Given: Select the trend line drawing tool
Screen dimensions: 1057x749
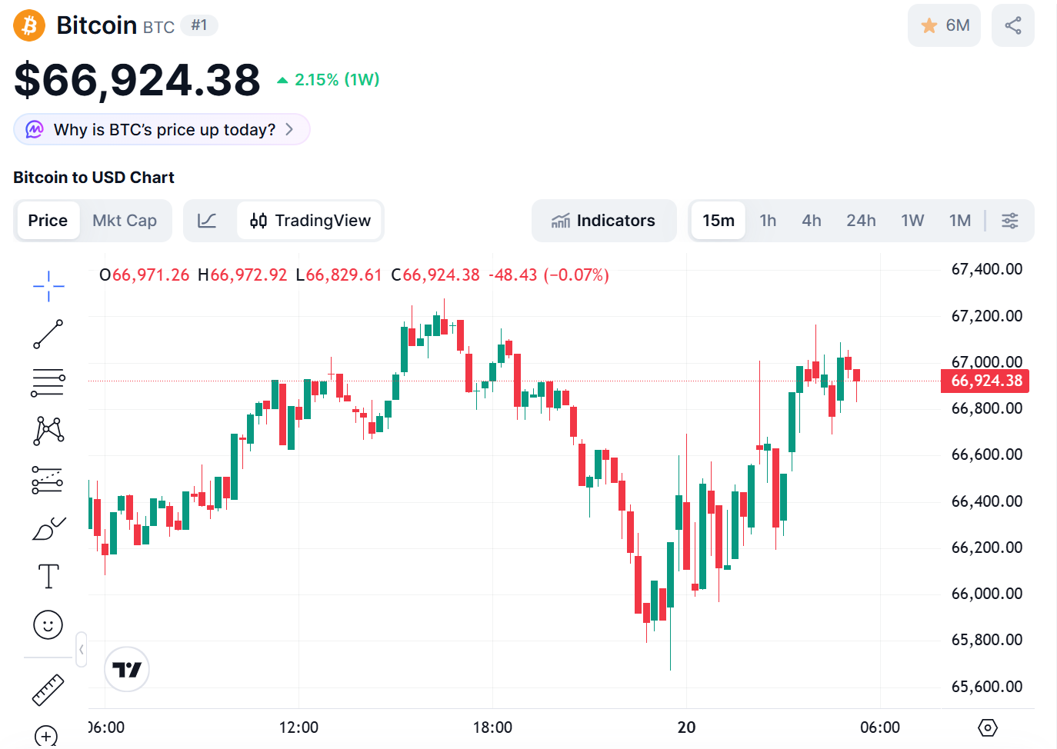Looking at the screenshot, I should [x=48, y=335].
